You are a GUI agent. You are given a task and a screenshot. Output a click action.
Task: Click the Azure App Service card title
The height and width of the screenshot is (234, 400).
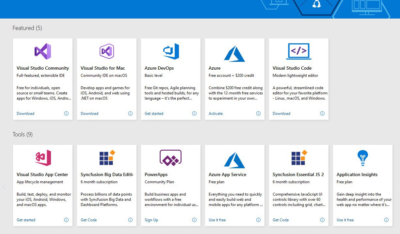pyautogui.click(x=228, y=174)
